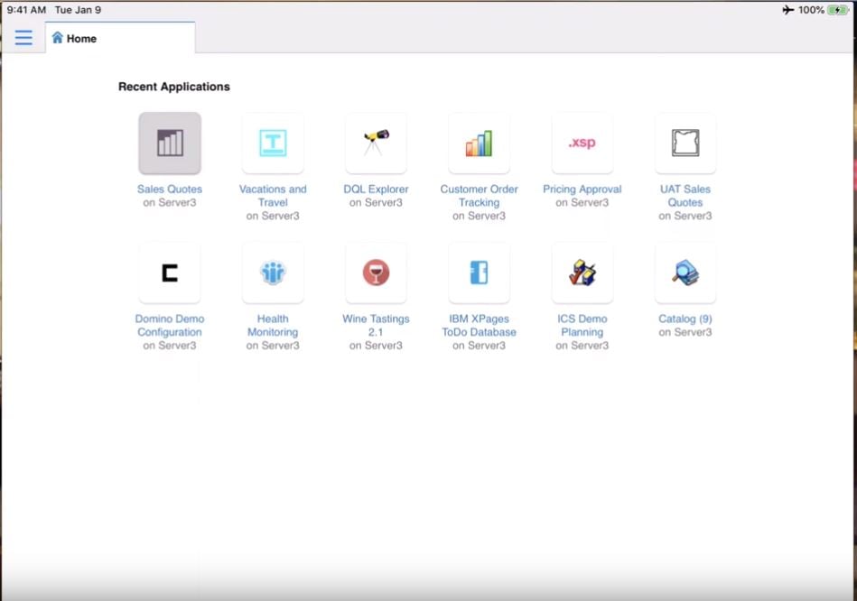Launch Pricing Approval .xsp icon

coord(582,143)
